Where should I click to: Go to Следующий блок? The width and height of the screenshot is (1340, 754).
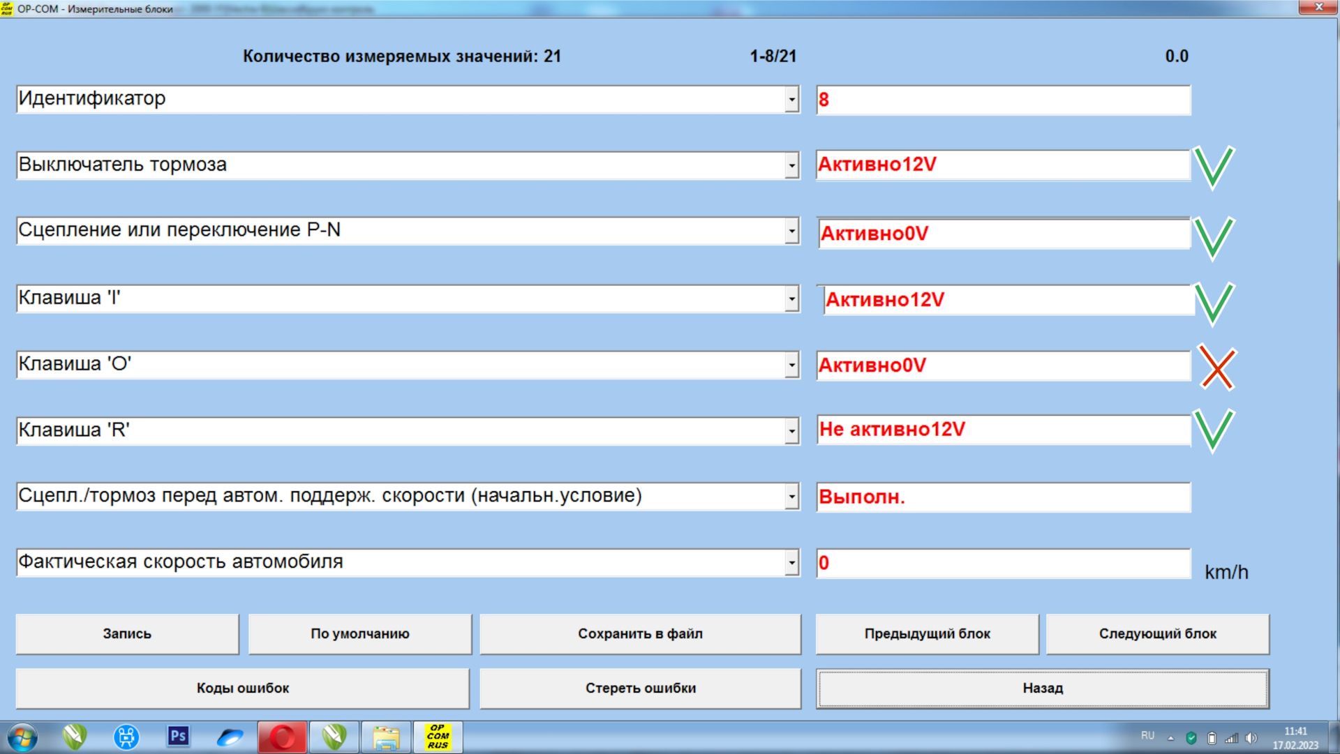(x=1157, y=633)
